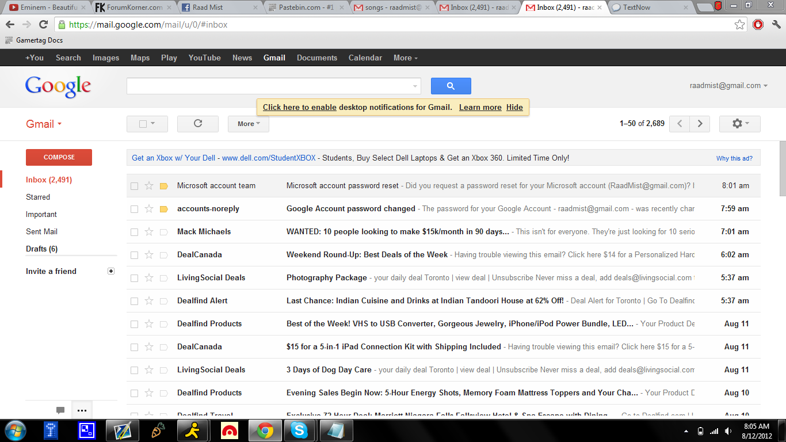Viewport: 786px width, 442px height.
Task: Toggle importance marker on accounts-noreply email
Action: click(x=163, y=209)
